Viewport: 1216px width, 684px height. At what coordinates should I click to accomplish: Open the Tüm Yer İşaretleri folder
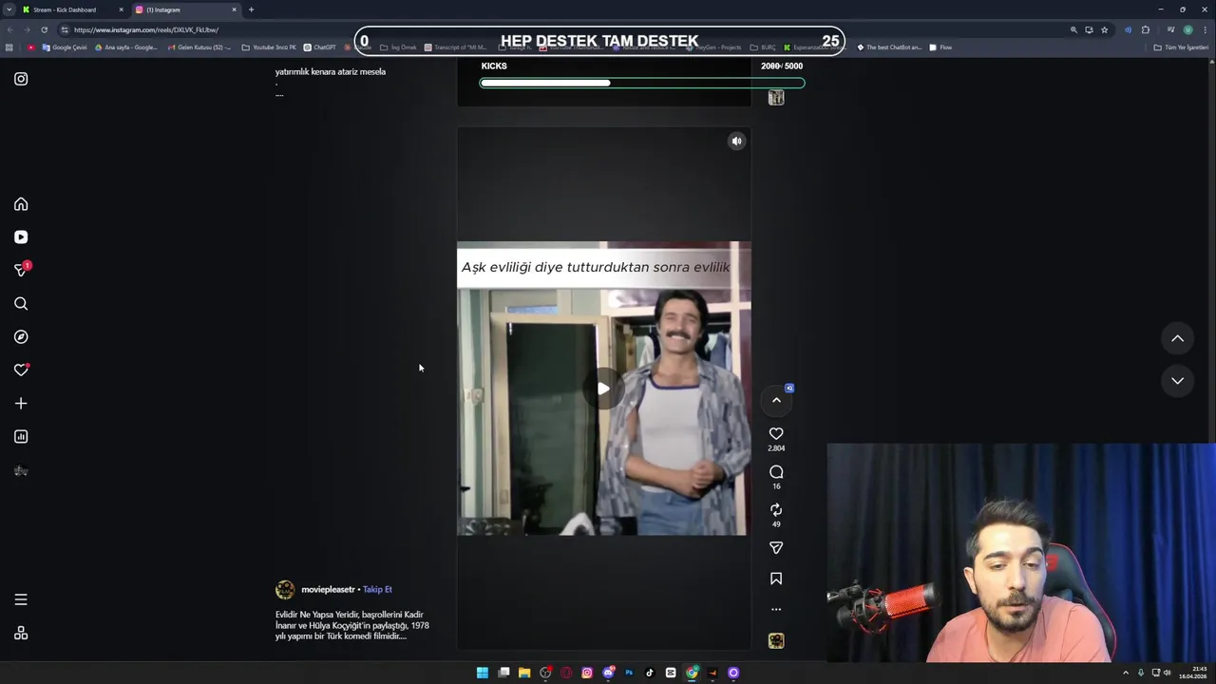point(1181,47)
